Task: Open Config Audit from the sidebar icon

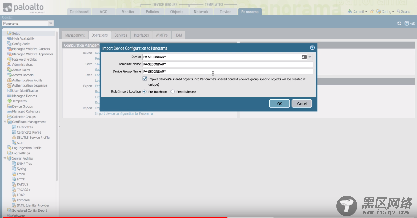Action: 9,44
